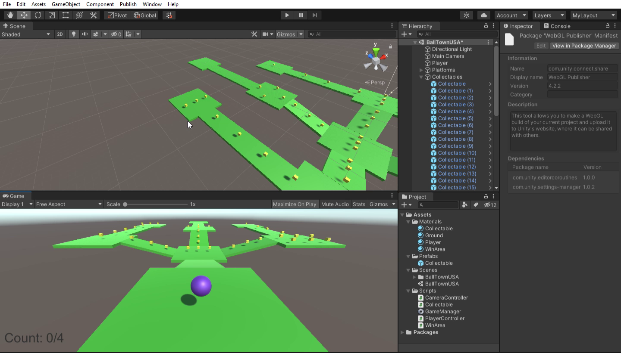Toggle Global handle orientation
This screenshot has width=621, height=353.
click(144, 15)
